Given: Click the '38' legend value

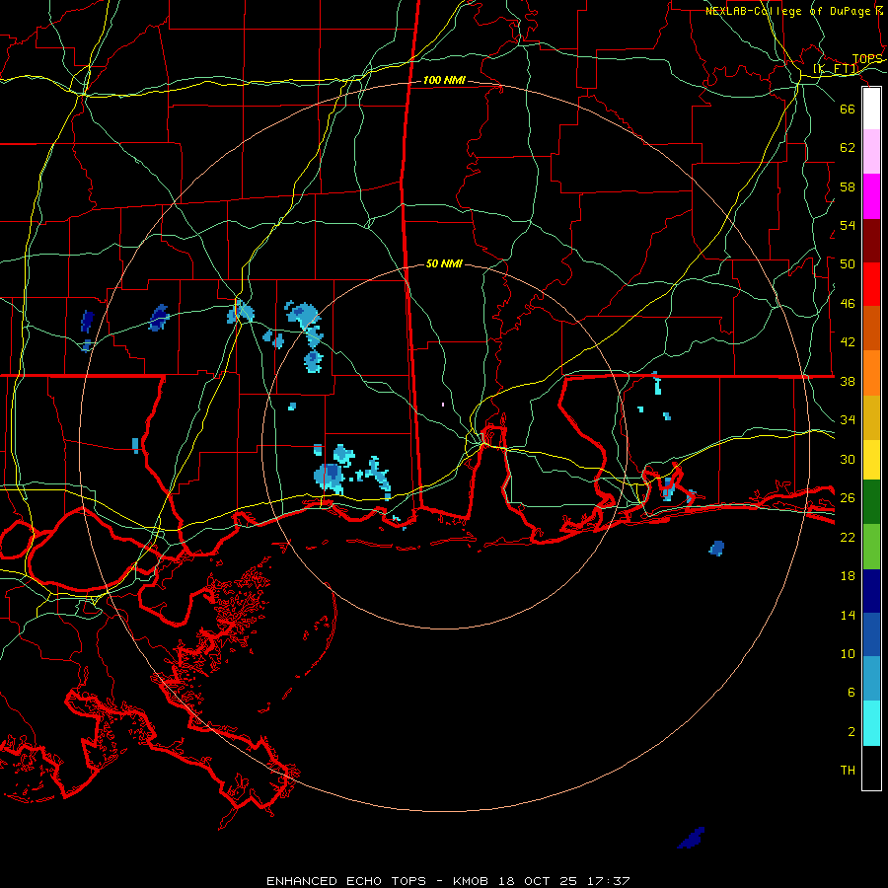Looking at the screenshot, I should click(x=848, y=382).
